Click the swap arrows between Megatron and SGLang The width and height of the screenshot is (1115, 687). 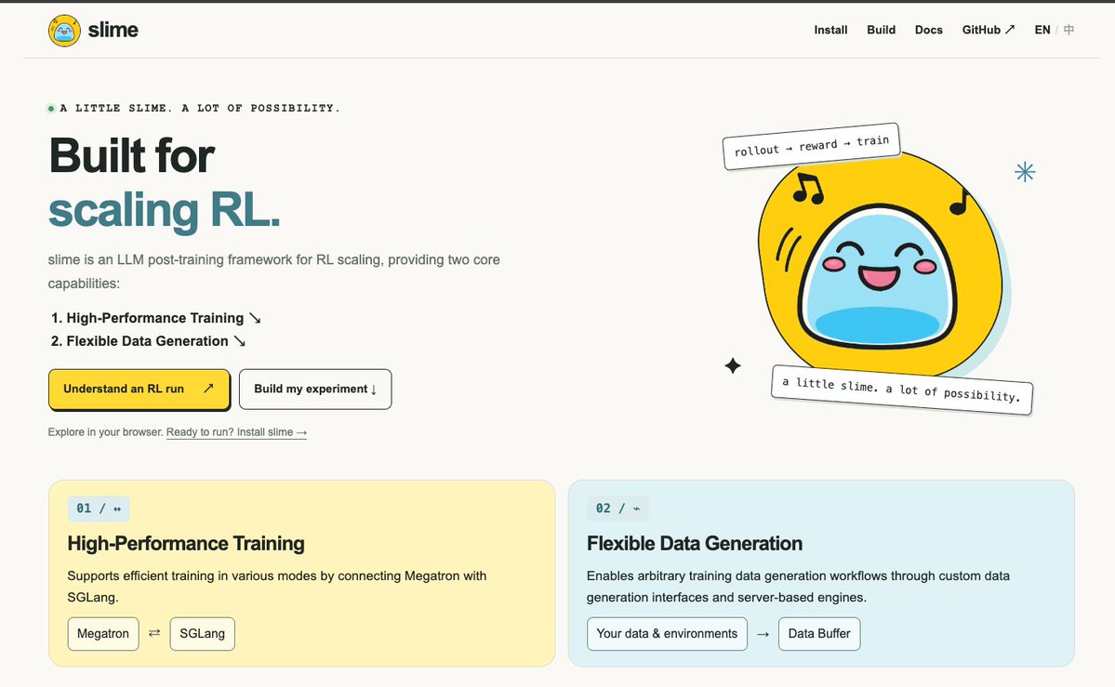tap(154, 633)
